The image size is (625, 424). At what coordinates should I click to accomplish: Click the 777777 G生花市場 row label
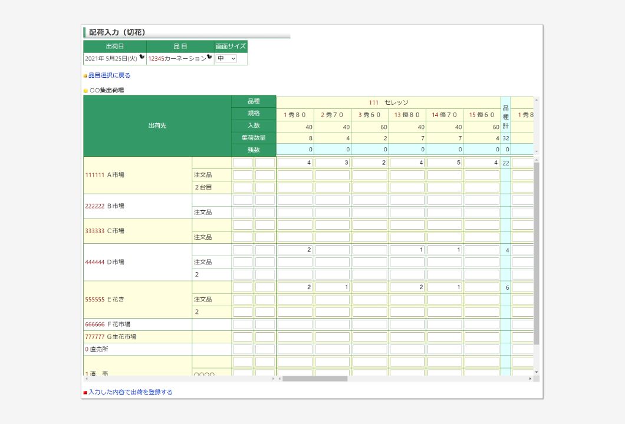pos(110,337)
